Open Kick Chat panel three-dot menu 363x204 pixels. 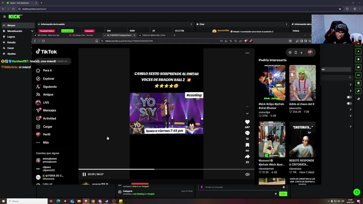tap(286, 24)
